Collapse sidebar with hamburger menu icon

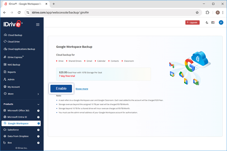coord(38,25)
